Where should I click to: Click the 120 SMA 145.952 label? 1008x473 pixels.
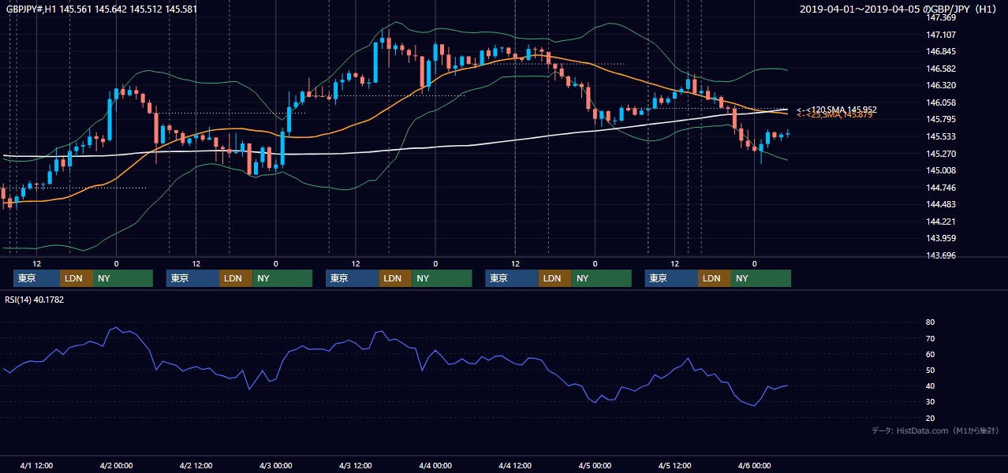836,110
